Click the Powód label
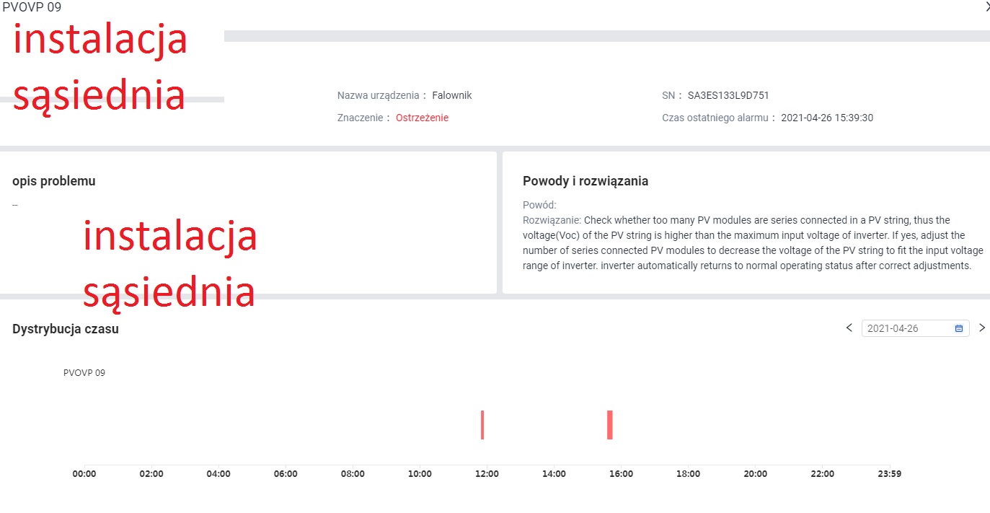990x513 pixels. (x=539, y=205)
